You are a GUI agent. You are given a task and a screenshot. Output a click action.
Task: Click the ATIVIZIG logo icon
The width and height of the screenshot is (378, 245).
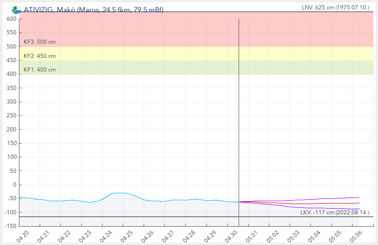17,9
